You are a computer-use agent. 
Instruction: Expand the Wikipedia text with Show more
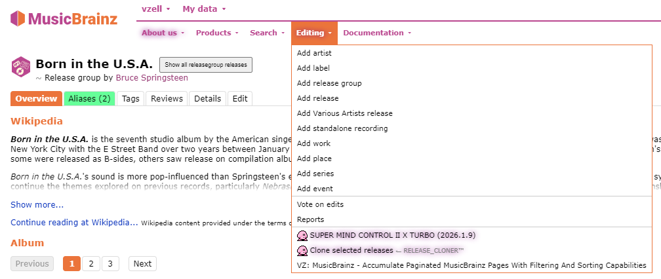point(37,205)
